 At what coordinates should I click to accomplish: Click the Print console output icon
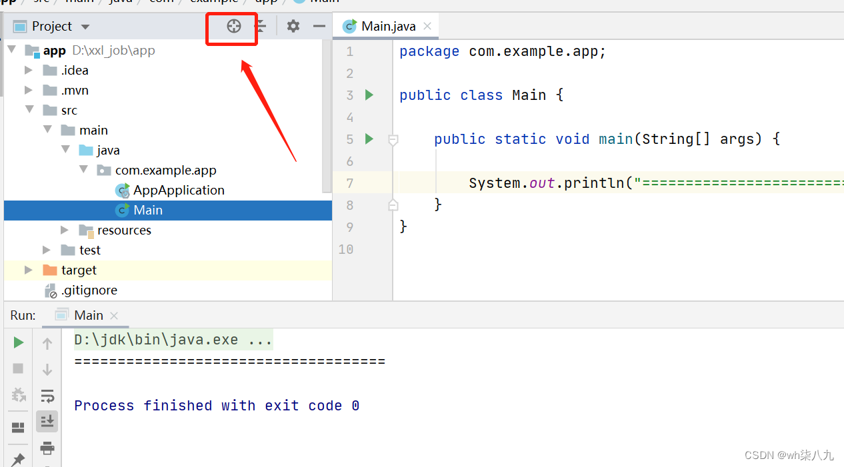47,448
